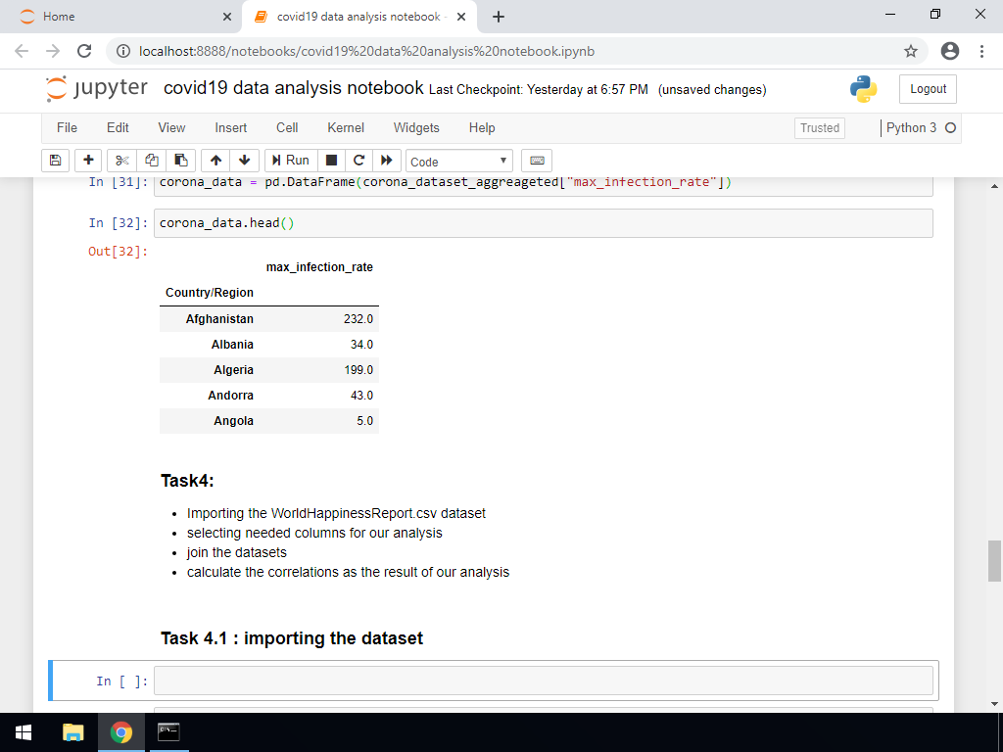1003x752 pixels.
Task: Click the Andorra value 43.0
Action: tap(361, 396)
